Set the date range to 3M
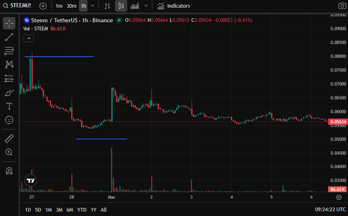The height and width of the screenshot is (216, 348). click(x=59, y=210)
